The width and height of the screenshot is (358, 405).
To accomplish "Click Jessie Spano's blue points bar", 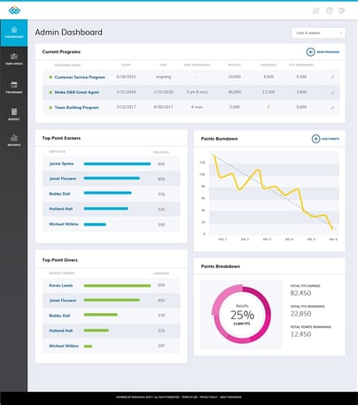I will click(x=117, y=164).
